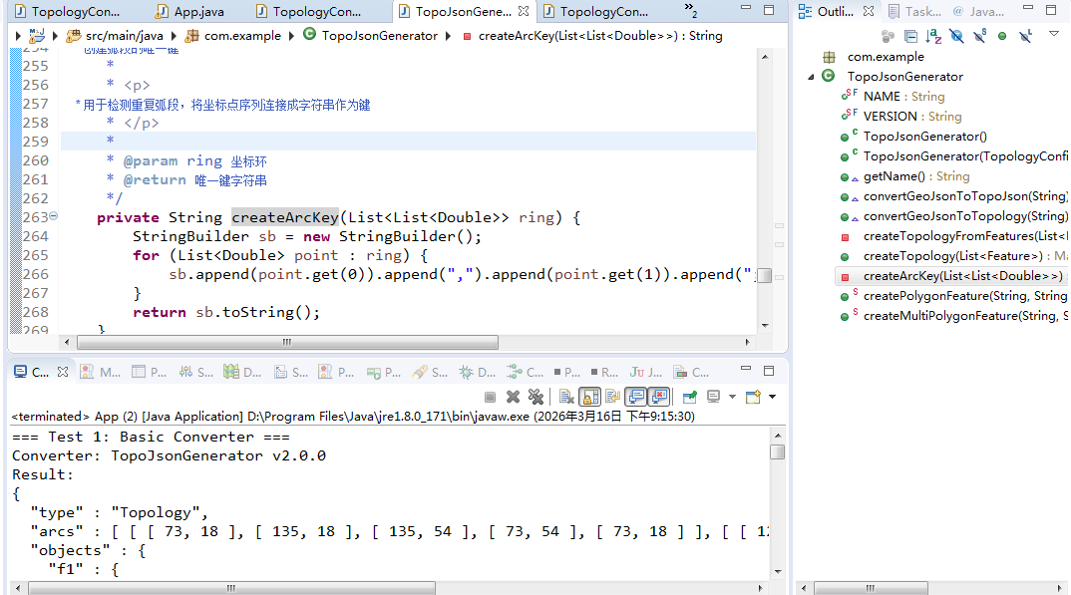The height and width of the screenshot is (595, 1071).
Task: Remove all terminated launches
Action: (x=536, y=397)
